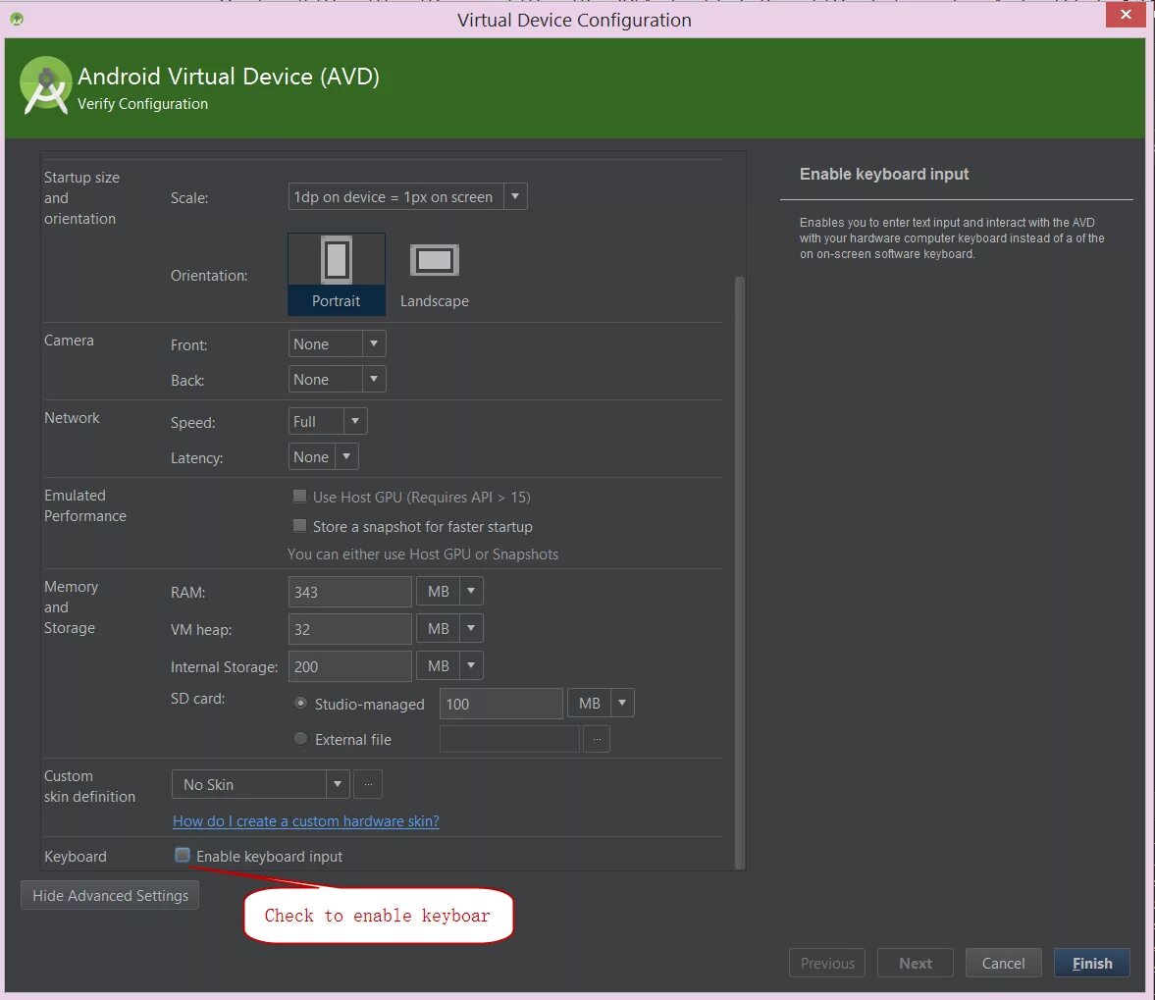This screenshot has height=1000, width=1155.
Task: Click the Android Studio logo in header
Action: click(46, 85)
